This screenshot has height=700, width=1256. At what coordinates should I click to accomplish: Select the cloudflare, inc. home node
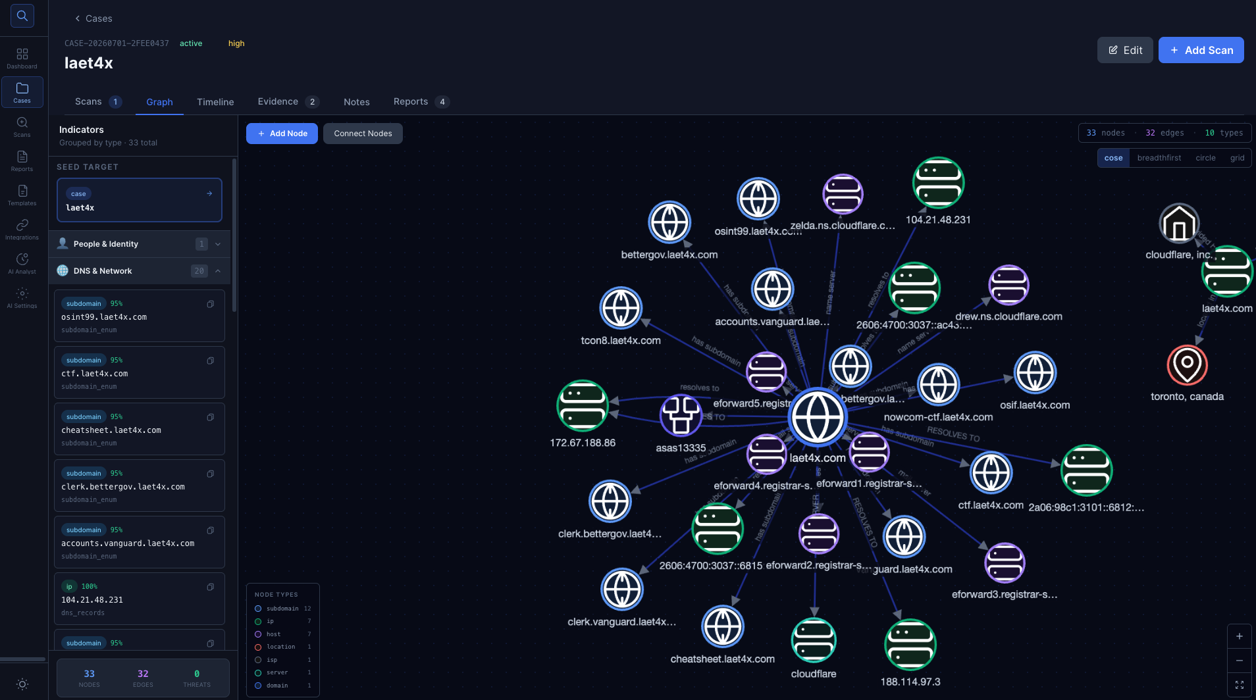pos(1179,224)
